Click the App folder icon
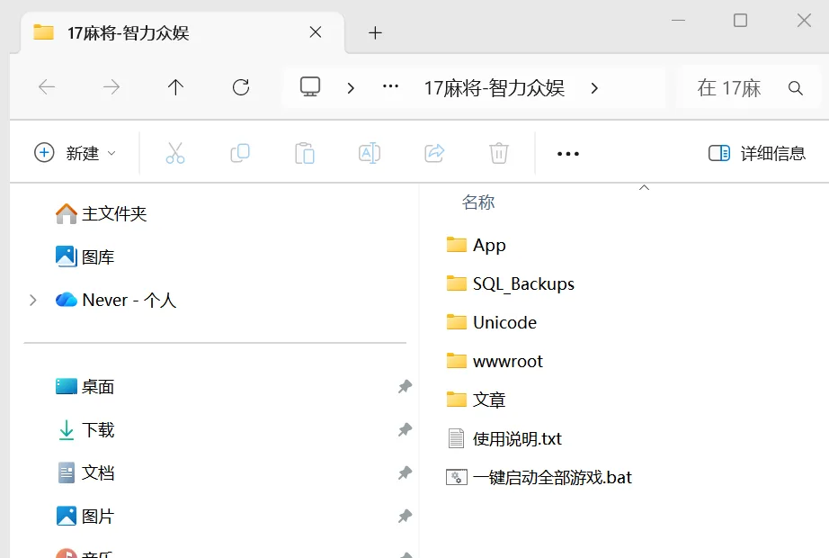 point(456,245)
